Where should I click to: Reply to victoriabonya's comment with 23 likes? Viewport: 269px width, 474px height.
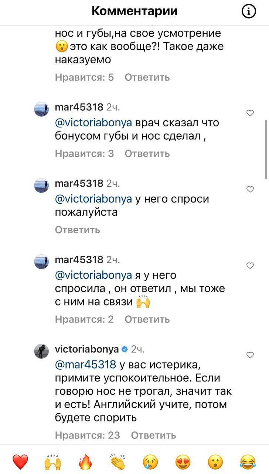point(153,435)
